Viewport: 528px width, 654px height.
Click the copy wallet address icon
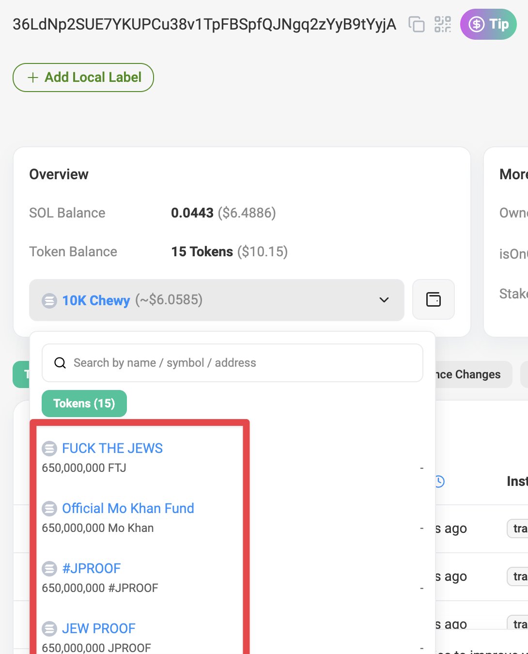point(416,24)
